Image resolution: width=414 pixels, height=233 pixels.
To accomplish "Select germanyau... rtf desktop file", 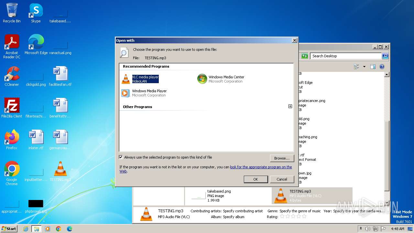I will (60, 140).
